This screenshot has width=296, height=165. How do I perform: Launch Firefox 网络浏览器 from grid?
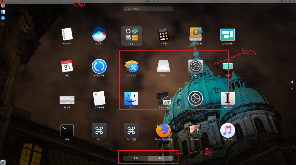(163, 130)
